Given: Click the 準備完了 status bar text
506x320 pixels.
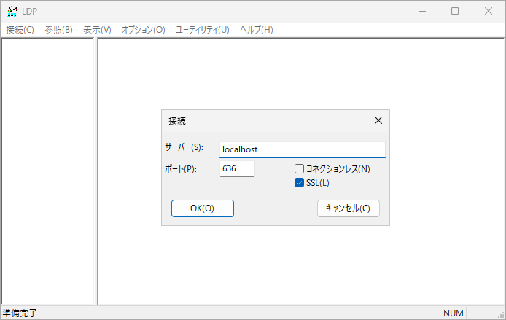Looking at the screenshot, I should [20, 313].
